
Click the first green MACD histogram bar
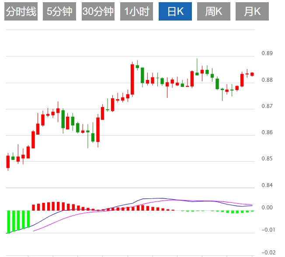pos(8,222)
